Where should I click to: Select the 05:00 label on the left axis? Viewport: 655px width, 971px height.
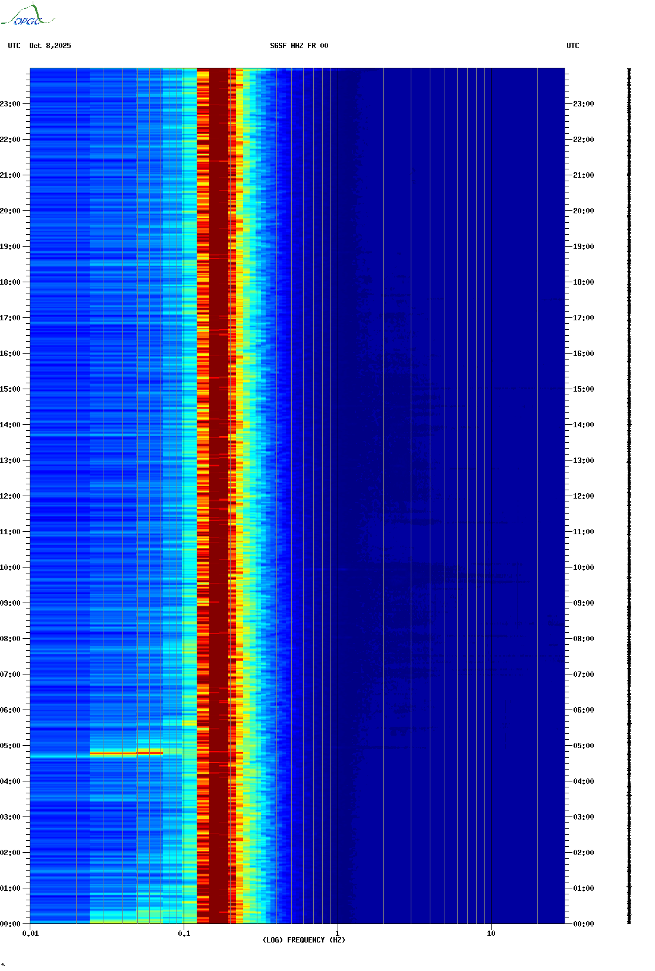tap(11, 746)
